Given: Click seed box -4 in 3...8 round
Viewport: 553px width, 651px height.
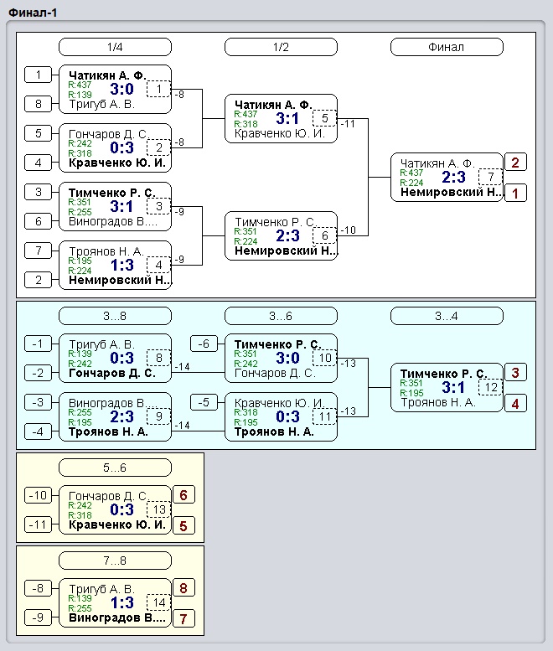Looking at the screenshot, I should click(x=39, y=431).
